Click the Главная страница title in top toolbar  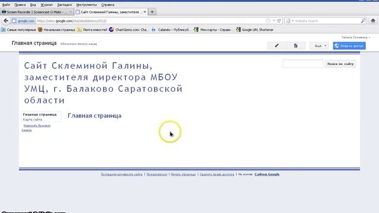34,43
